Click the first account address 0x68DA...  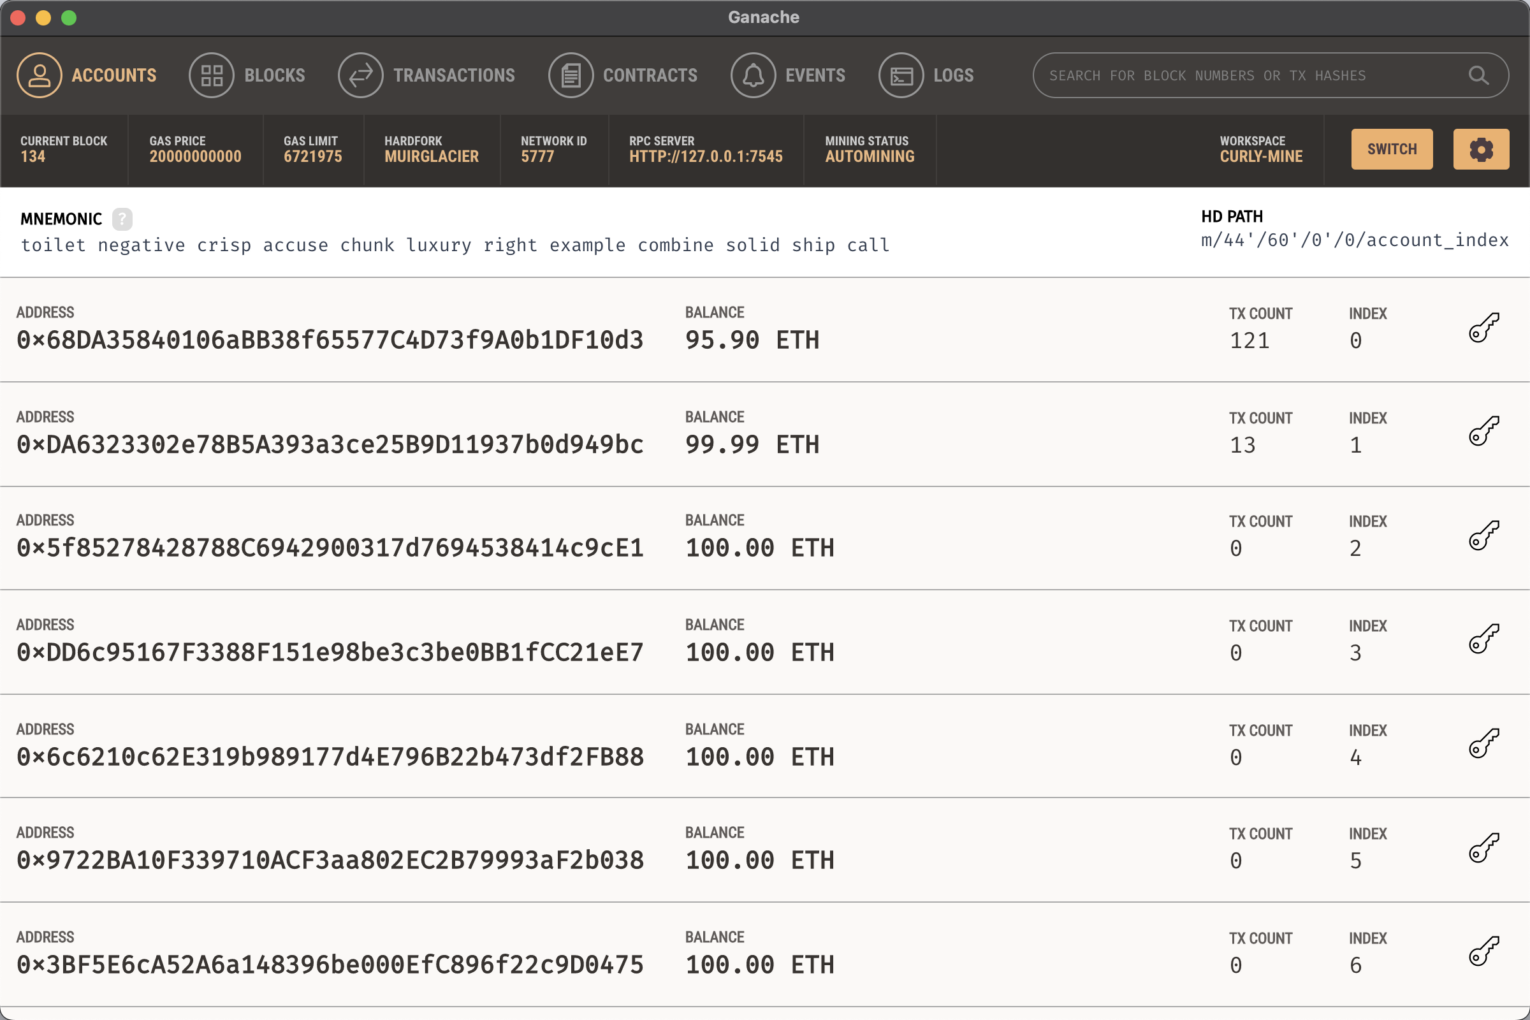point(330,340)
